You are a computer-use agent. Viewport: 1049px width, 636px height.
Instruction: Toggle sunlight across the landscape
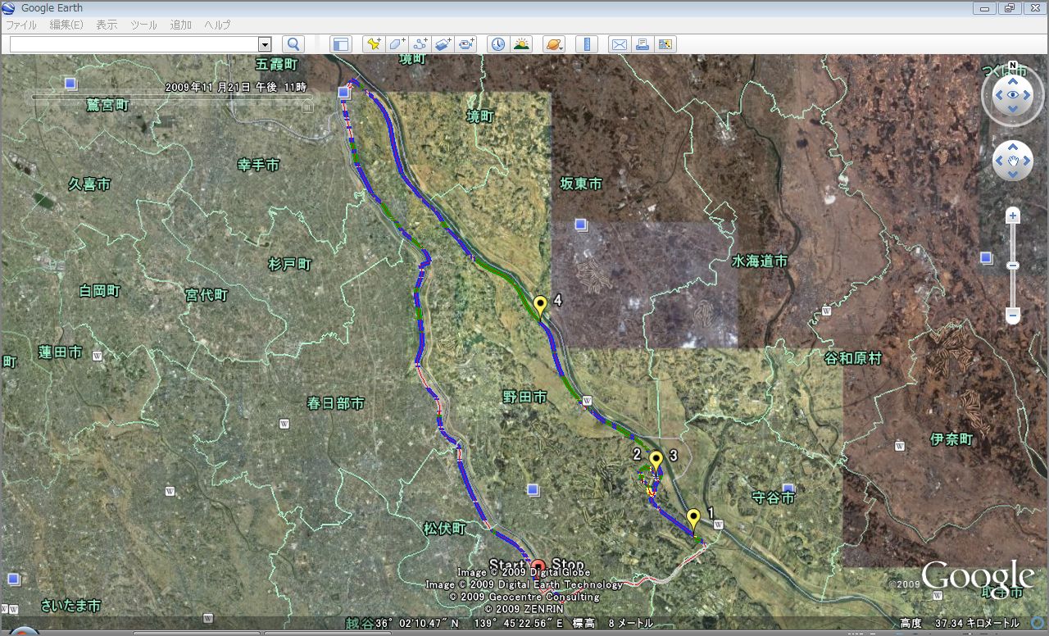[521, 44]
